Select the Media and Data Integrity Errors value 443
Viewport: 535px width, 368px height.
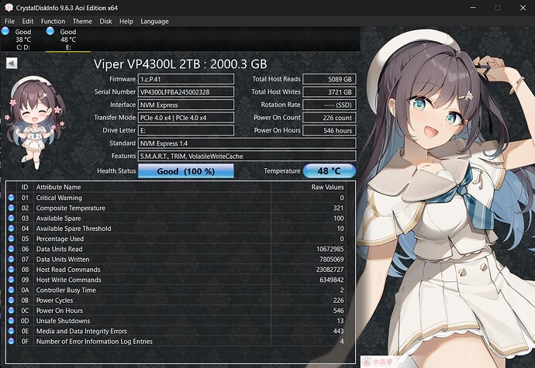339,331
